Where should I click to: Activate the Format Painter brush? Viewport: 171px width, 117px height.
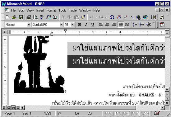tap(83, 17)
